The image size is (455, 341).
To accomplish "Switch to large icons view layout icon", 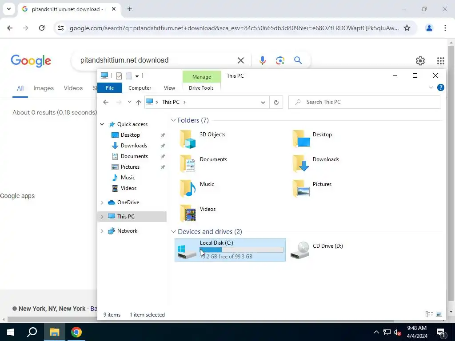I will coord(439,314).
